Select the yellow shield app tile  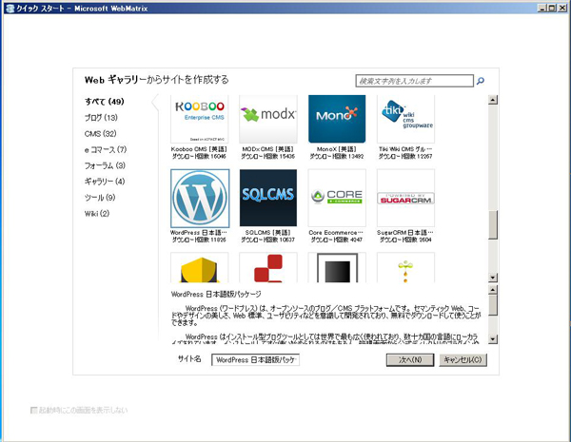coord(200,268)
